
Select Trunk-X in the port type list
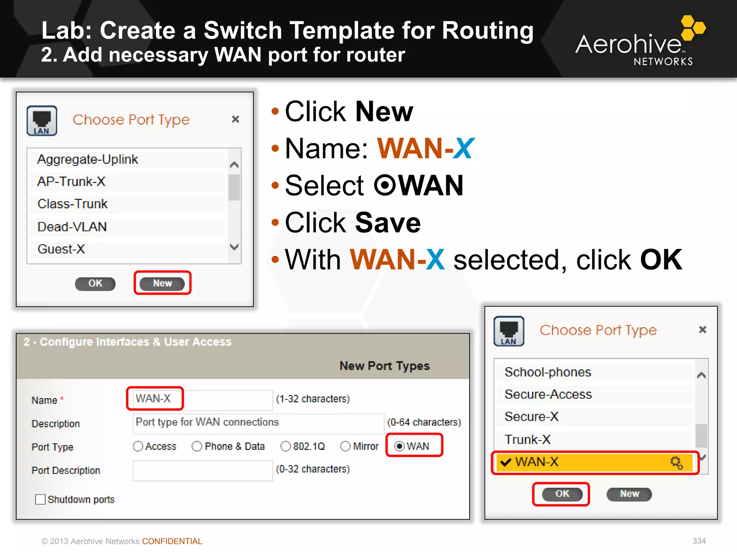tap(594, 440)
